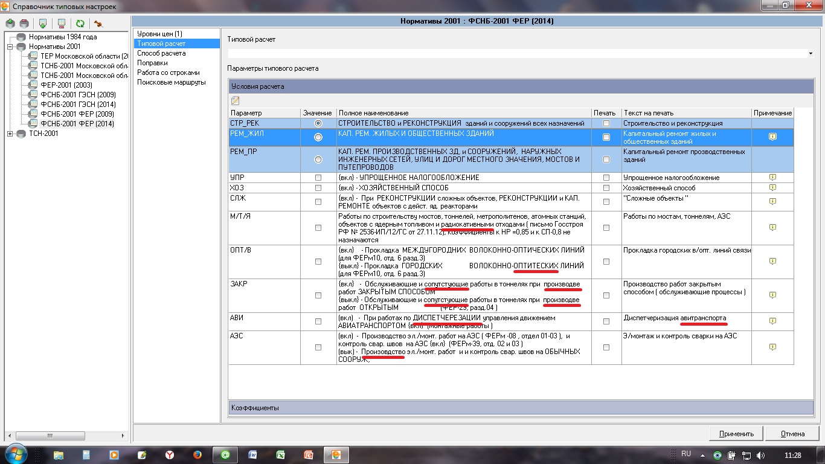Launch Firefox from the taskbar
Viewport: 825px width, 464px height.
197,454
